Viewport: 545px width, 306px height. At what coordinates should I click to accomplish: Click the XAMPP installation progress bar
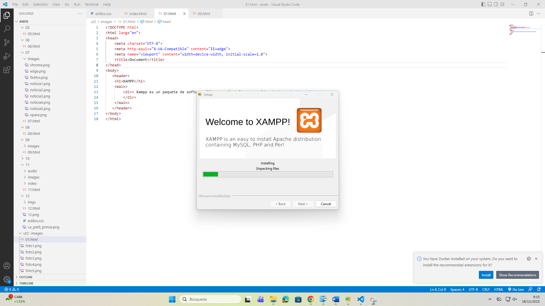(267, 174)
